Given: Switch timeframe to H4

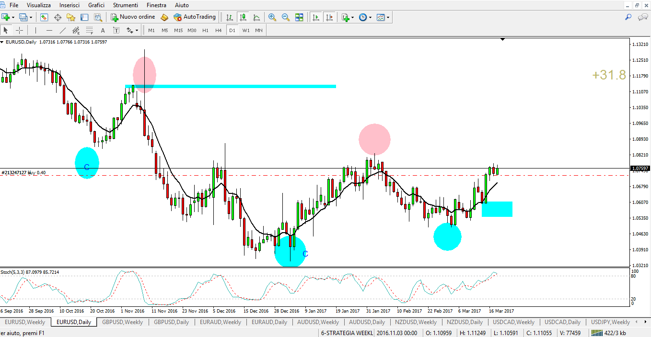Looking at the screenshot, I should click(x=219, y=30).
